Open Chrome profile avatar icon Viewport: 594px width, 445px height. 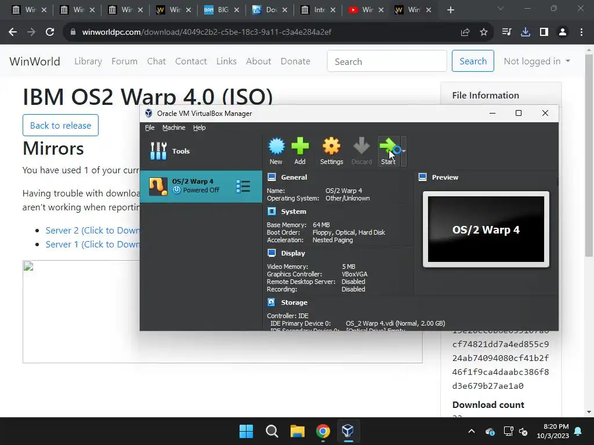coord(563,32)
